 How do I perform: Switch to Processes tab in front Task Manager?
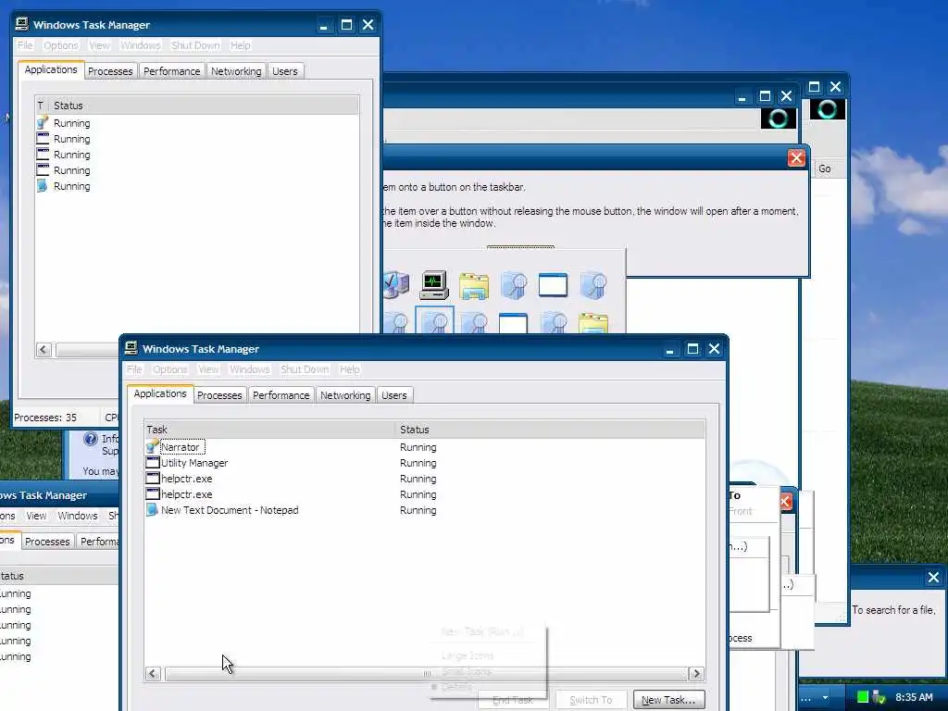pyautogui.click(x=219, y=394)
